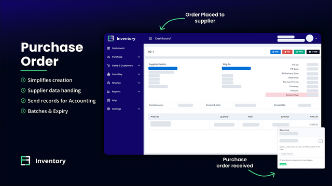332x186 pixels.
Task: Click the Settings gear icon
Action: click(108, 109)
